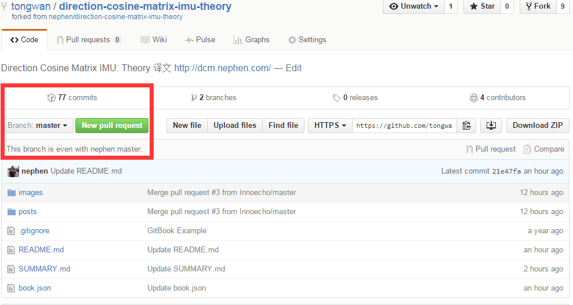Image resolution: width=573 pixels, height=305 pixels.
Task: Click the New pull request button
Action: coord(112,126)
